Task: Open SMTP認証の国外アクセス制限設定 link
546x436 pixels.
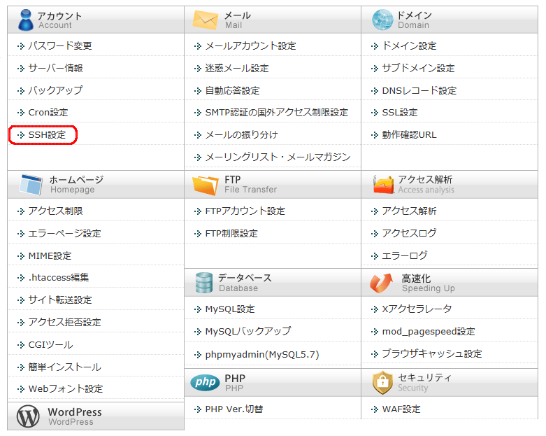Action: tap(277, 113)
